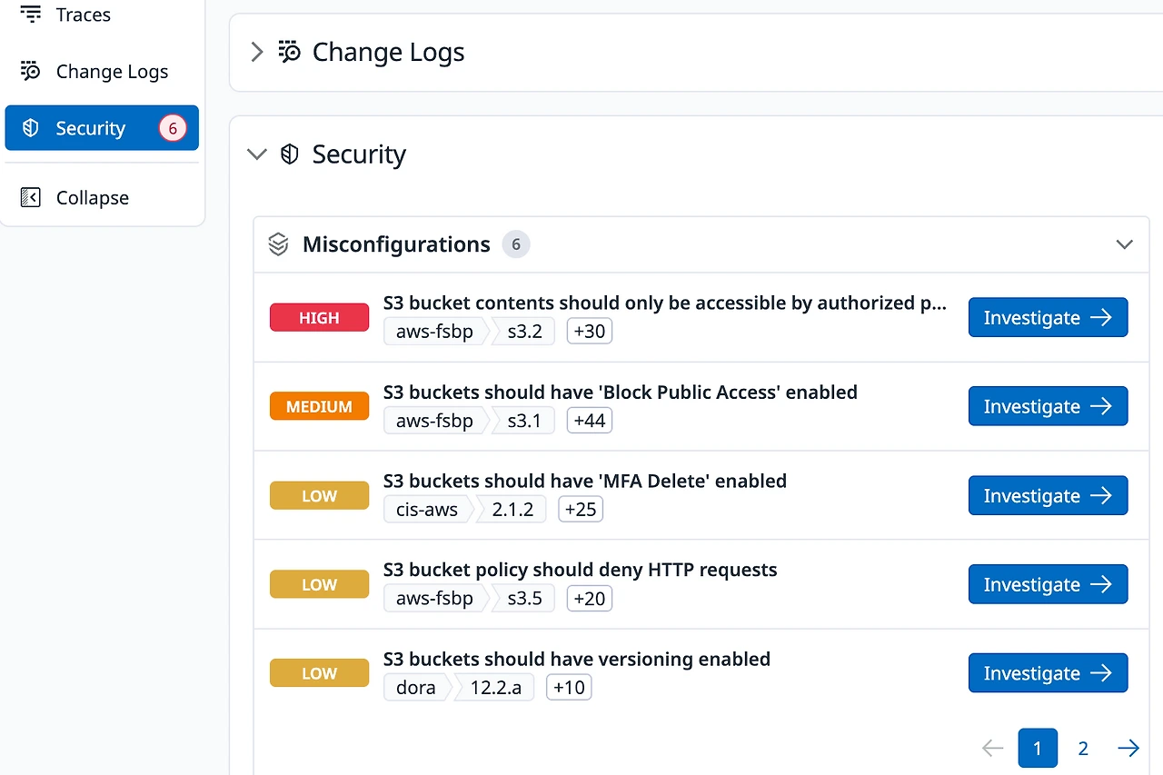Viewport: 1163px width, 775px height.
Task: Click the Change Logs icon in the panel header
Action: tap(289, 52)
